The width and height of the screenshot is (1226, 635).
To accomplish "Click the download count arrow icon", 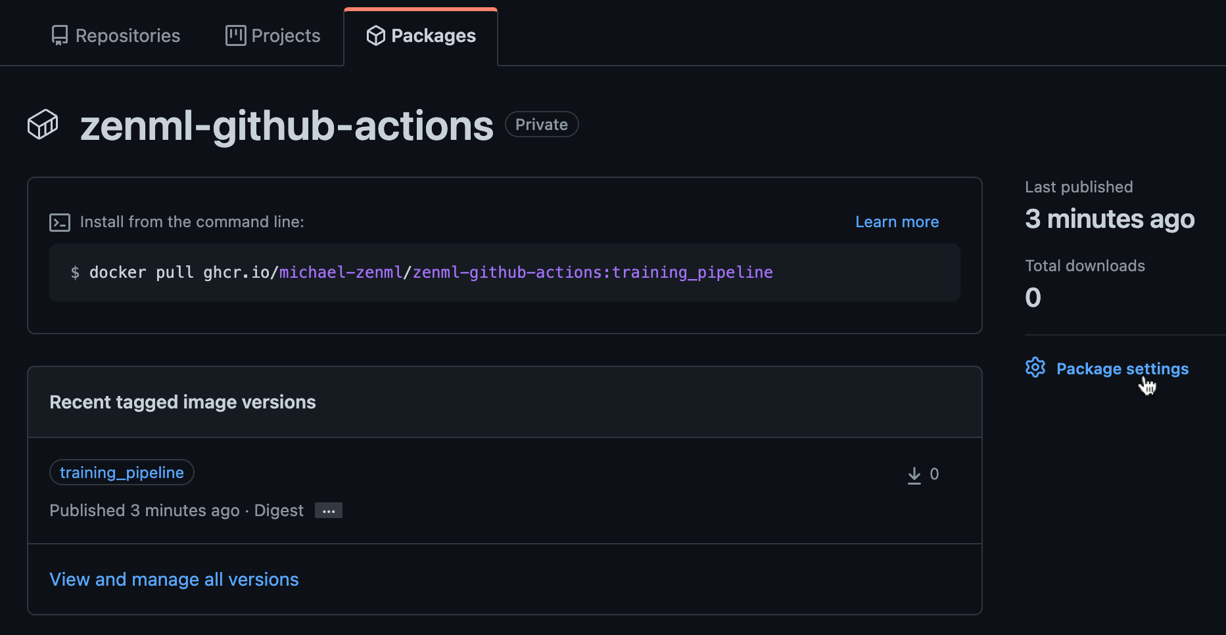I will [x=914, y=475].
